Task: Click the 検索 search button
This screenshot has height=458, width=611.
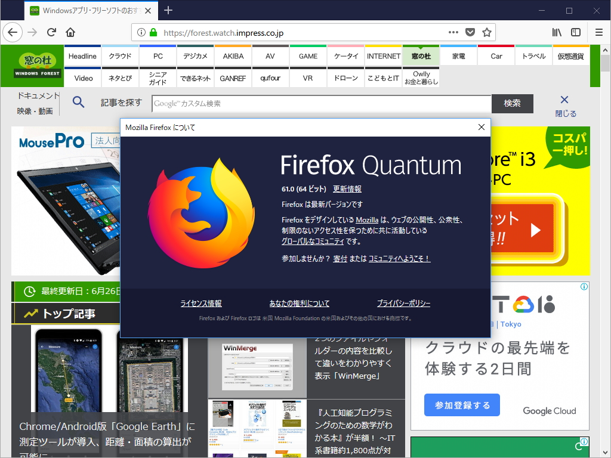Action: (x=512, y=103)
